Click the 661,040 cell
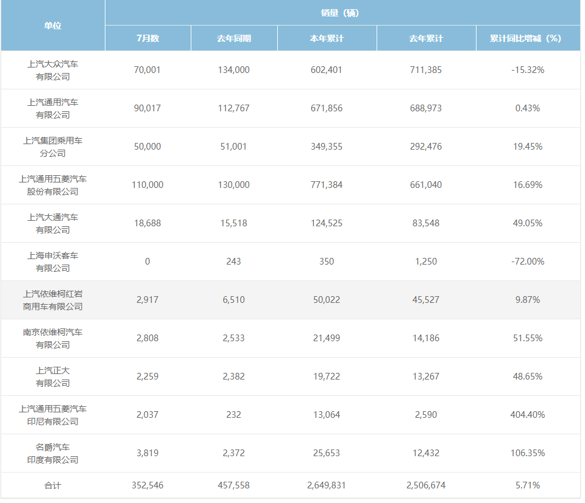The width and height of the screenshot is (585, 503). pyautogui.click(x=426, y=185)
